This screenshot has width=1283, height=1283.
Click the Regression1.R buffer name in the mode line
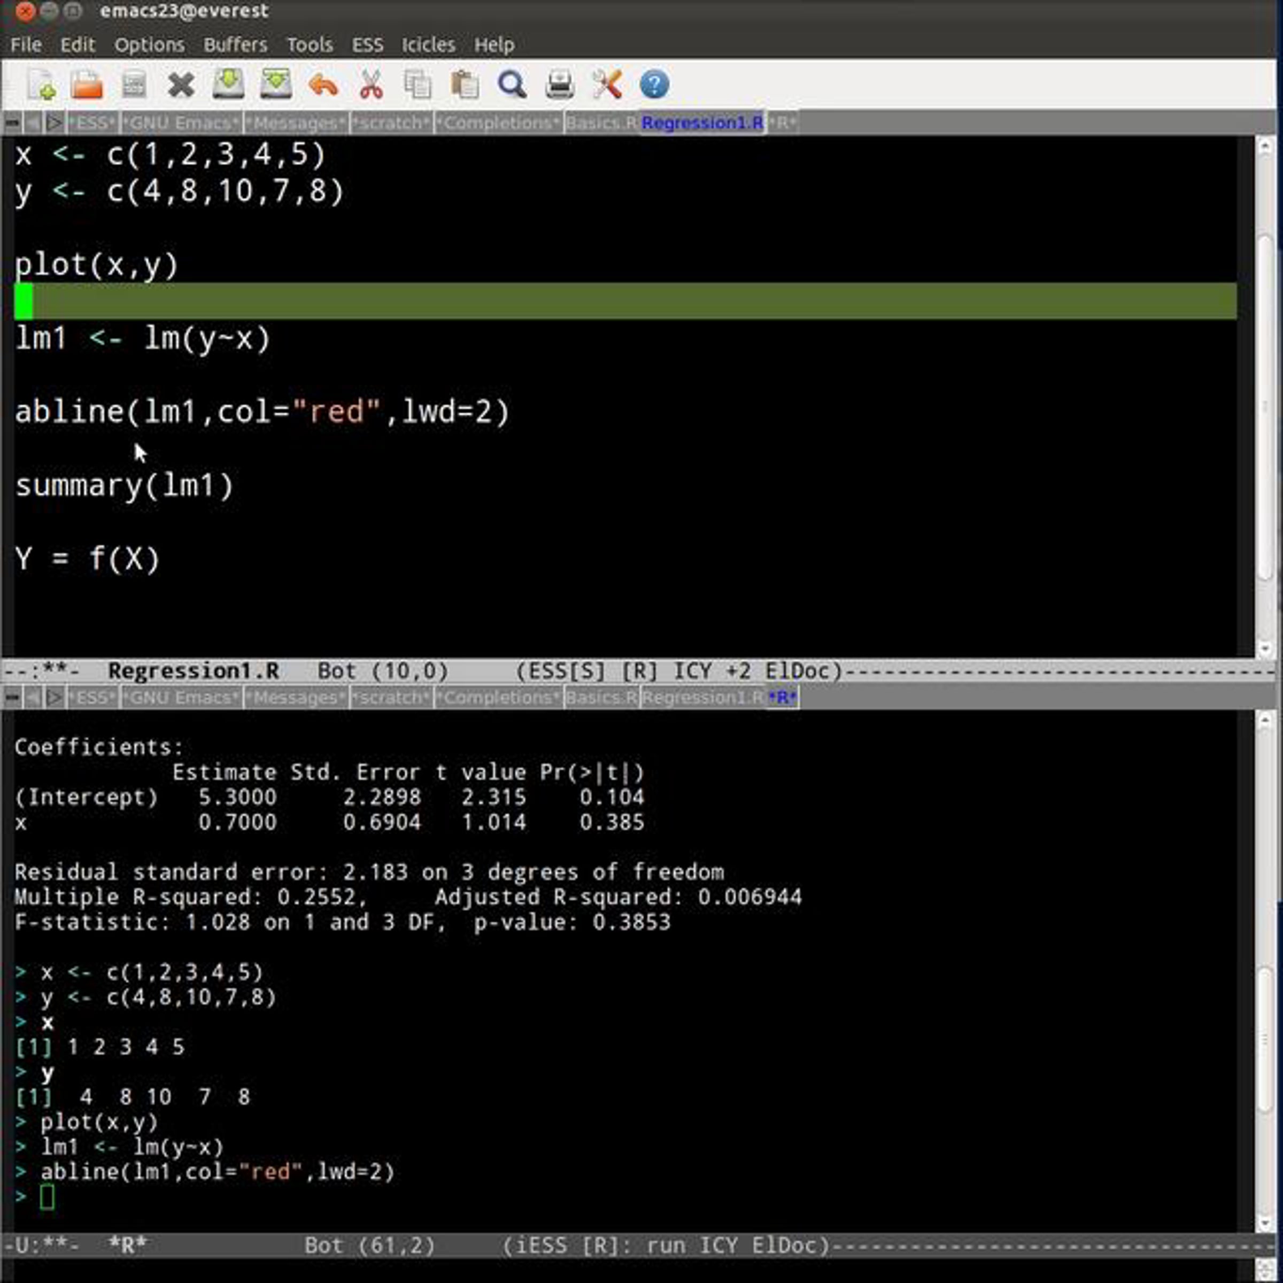point(193,671)
